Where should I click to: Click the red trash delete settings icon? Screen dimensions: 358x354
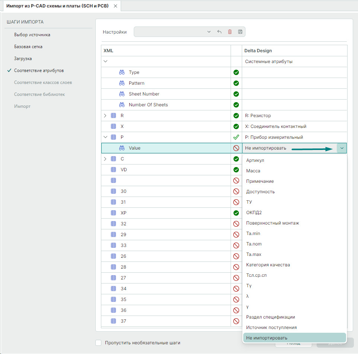click(x=230, y=32)
